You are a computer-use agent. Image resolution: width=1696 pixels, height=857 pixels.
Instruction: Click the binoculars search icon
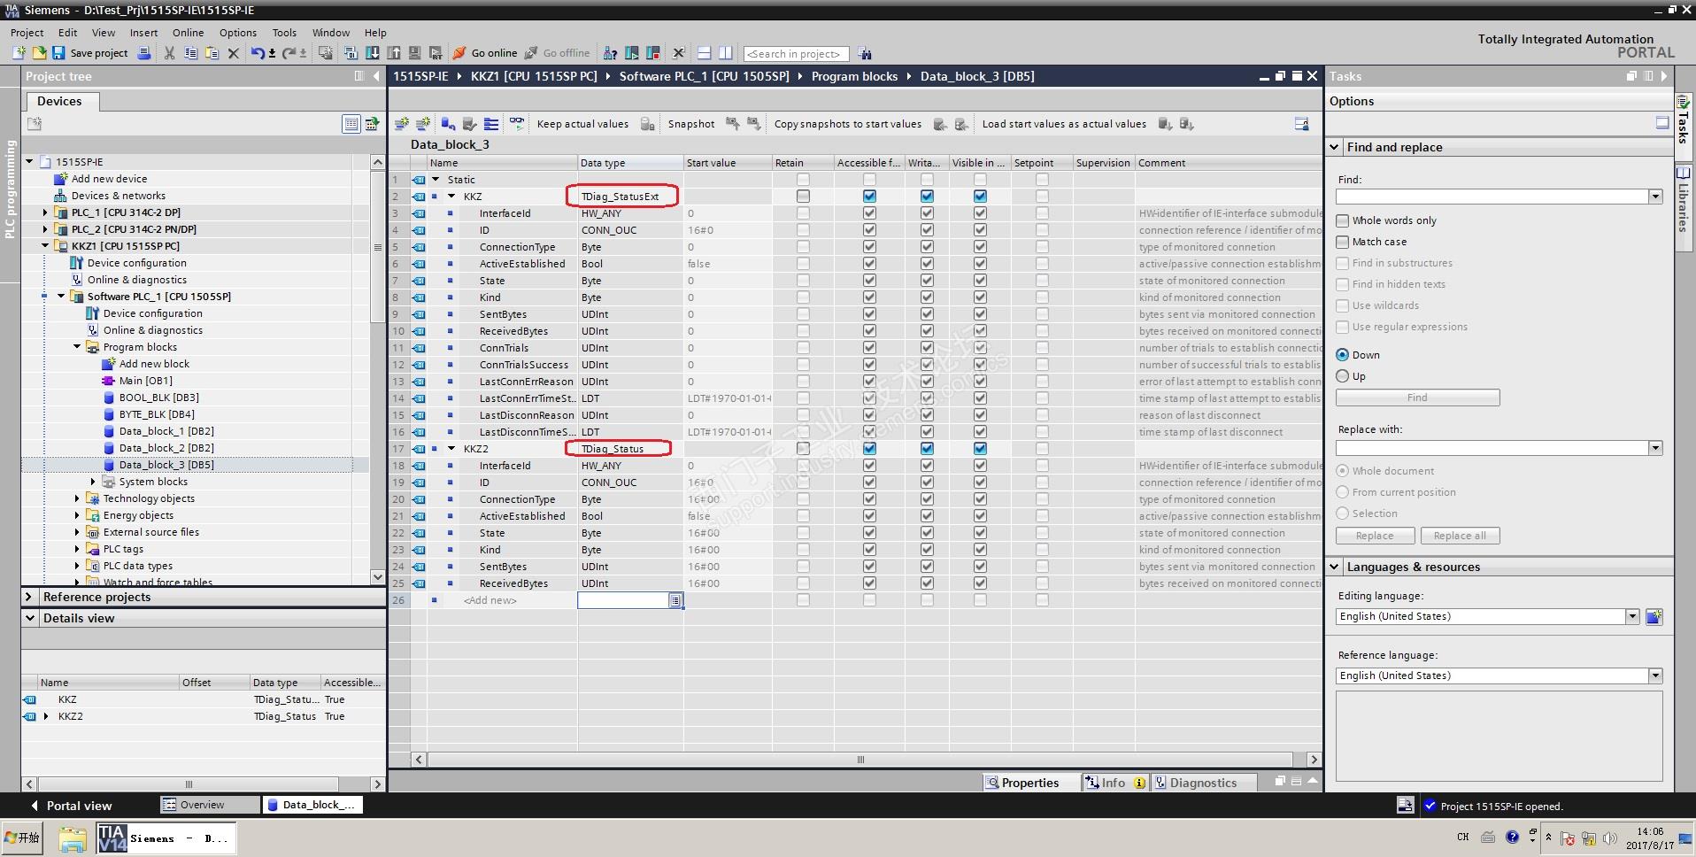pos(865,53)
